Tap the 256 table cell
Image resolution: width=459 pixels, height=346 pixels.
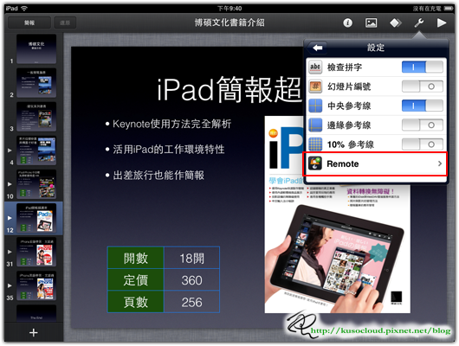point(191,302)
